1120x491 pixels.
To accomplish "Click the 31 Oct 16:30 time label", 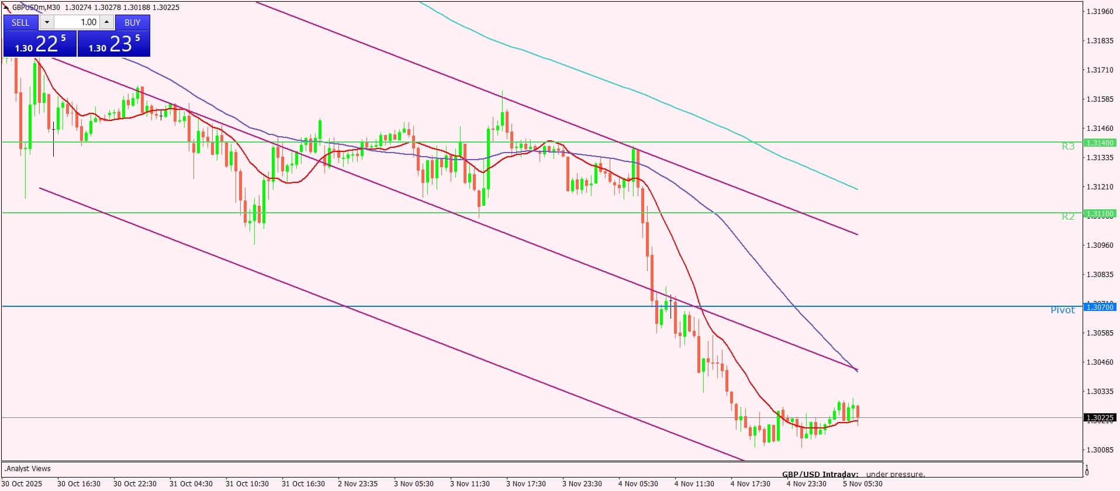I will pyautogui.click(x=303, y=483).
